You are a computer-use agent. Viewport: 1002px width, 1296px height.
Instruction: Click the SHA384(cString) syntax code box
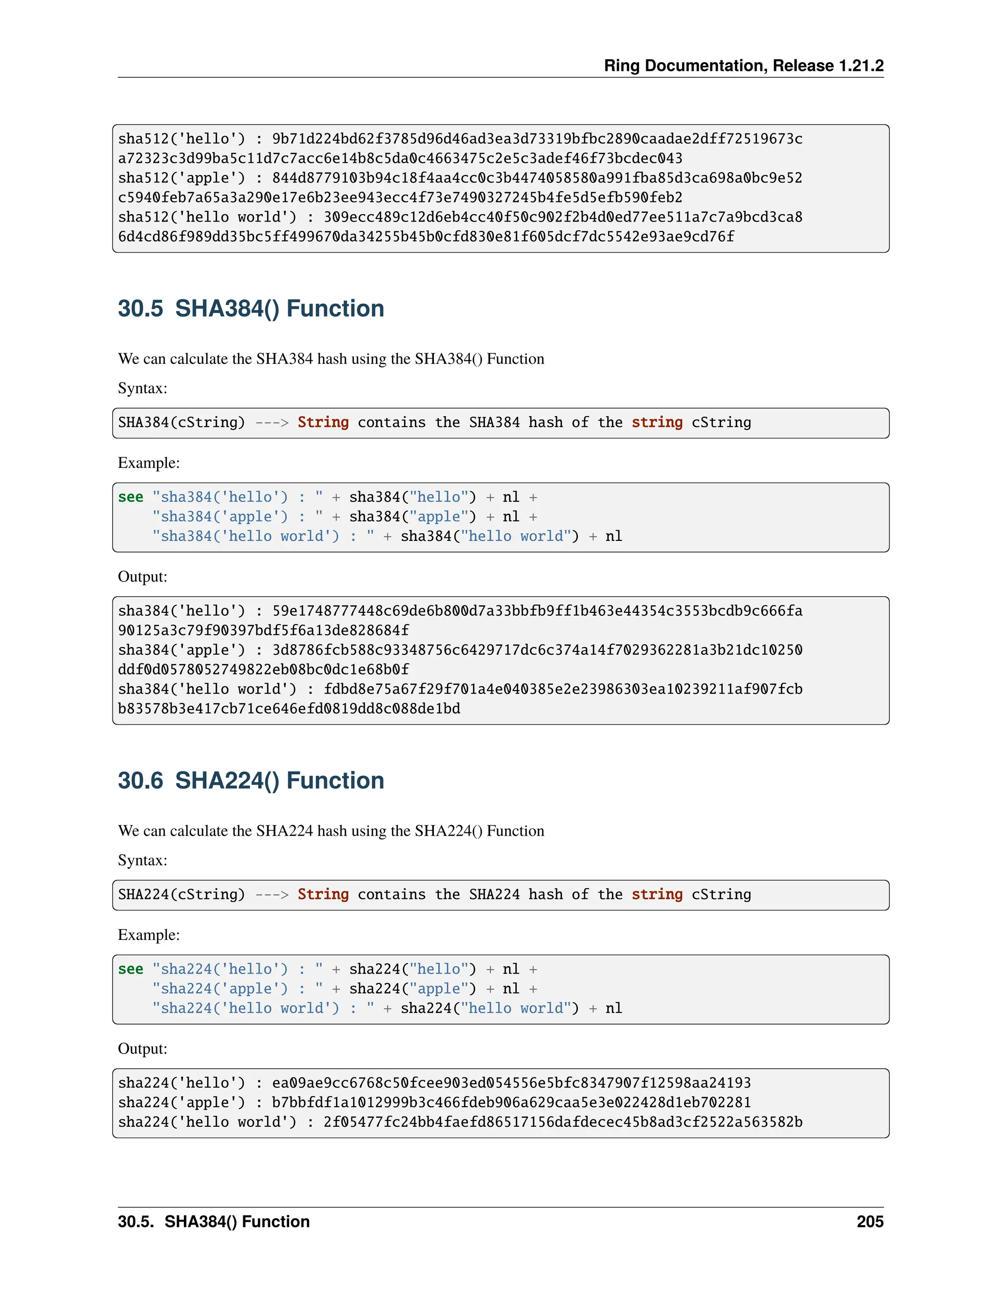(x=500, y=423)
